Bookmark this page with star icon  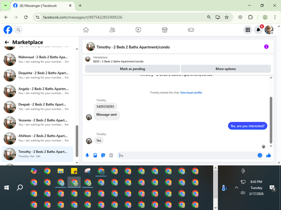[226, 17]
